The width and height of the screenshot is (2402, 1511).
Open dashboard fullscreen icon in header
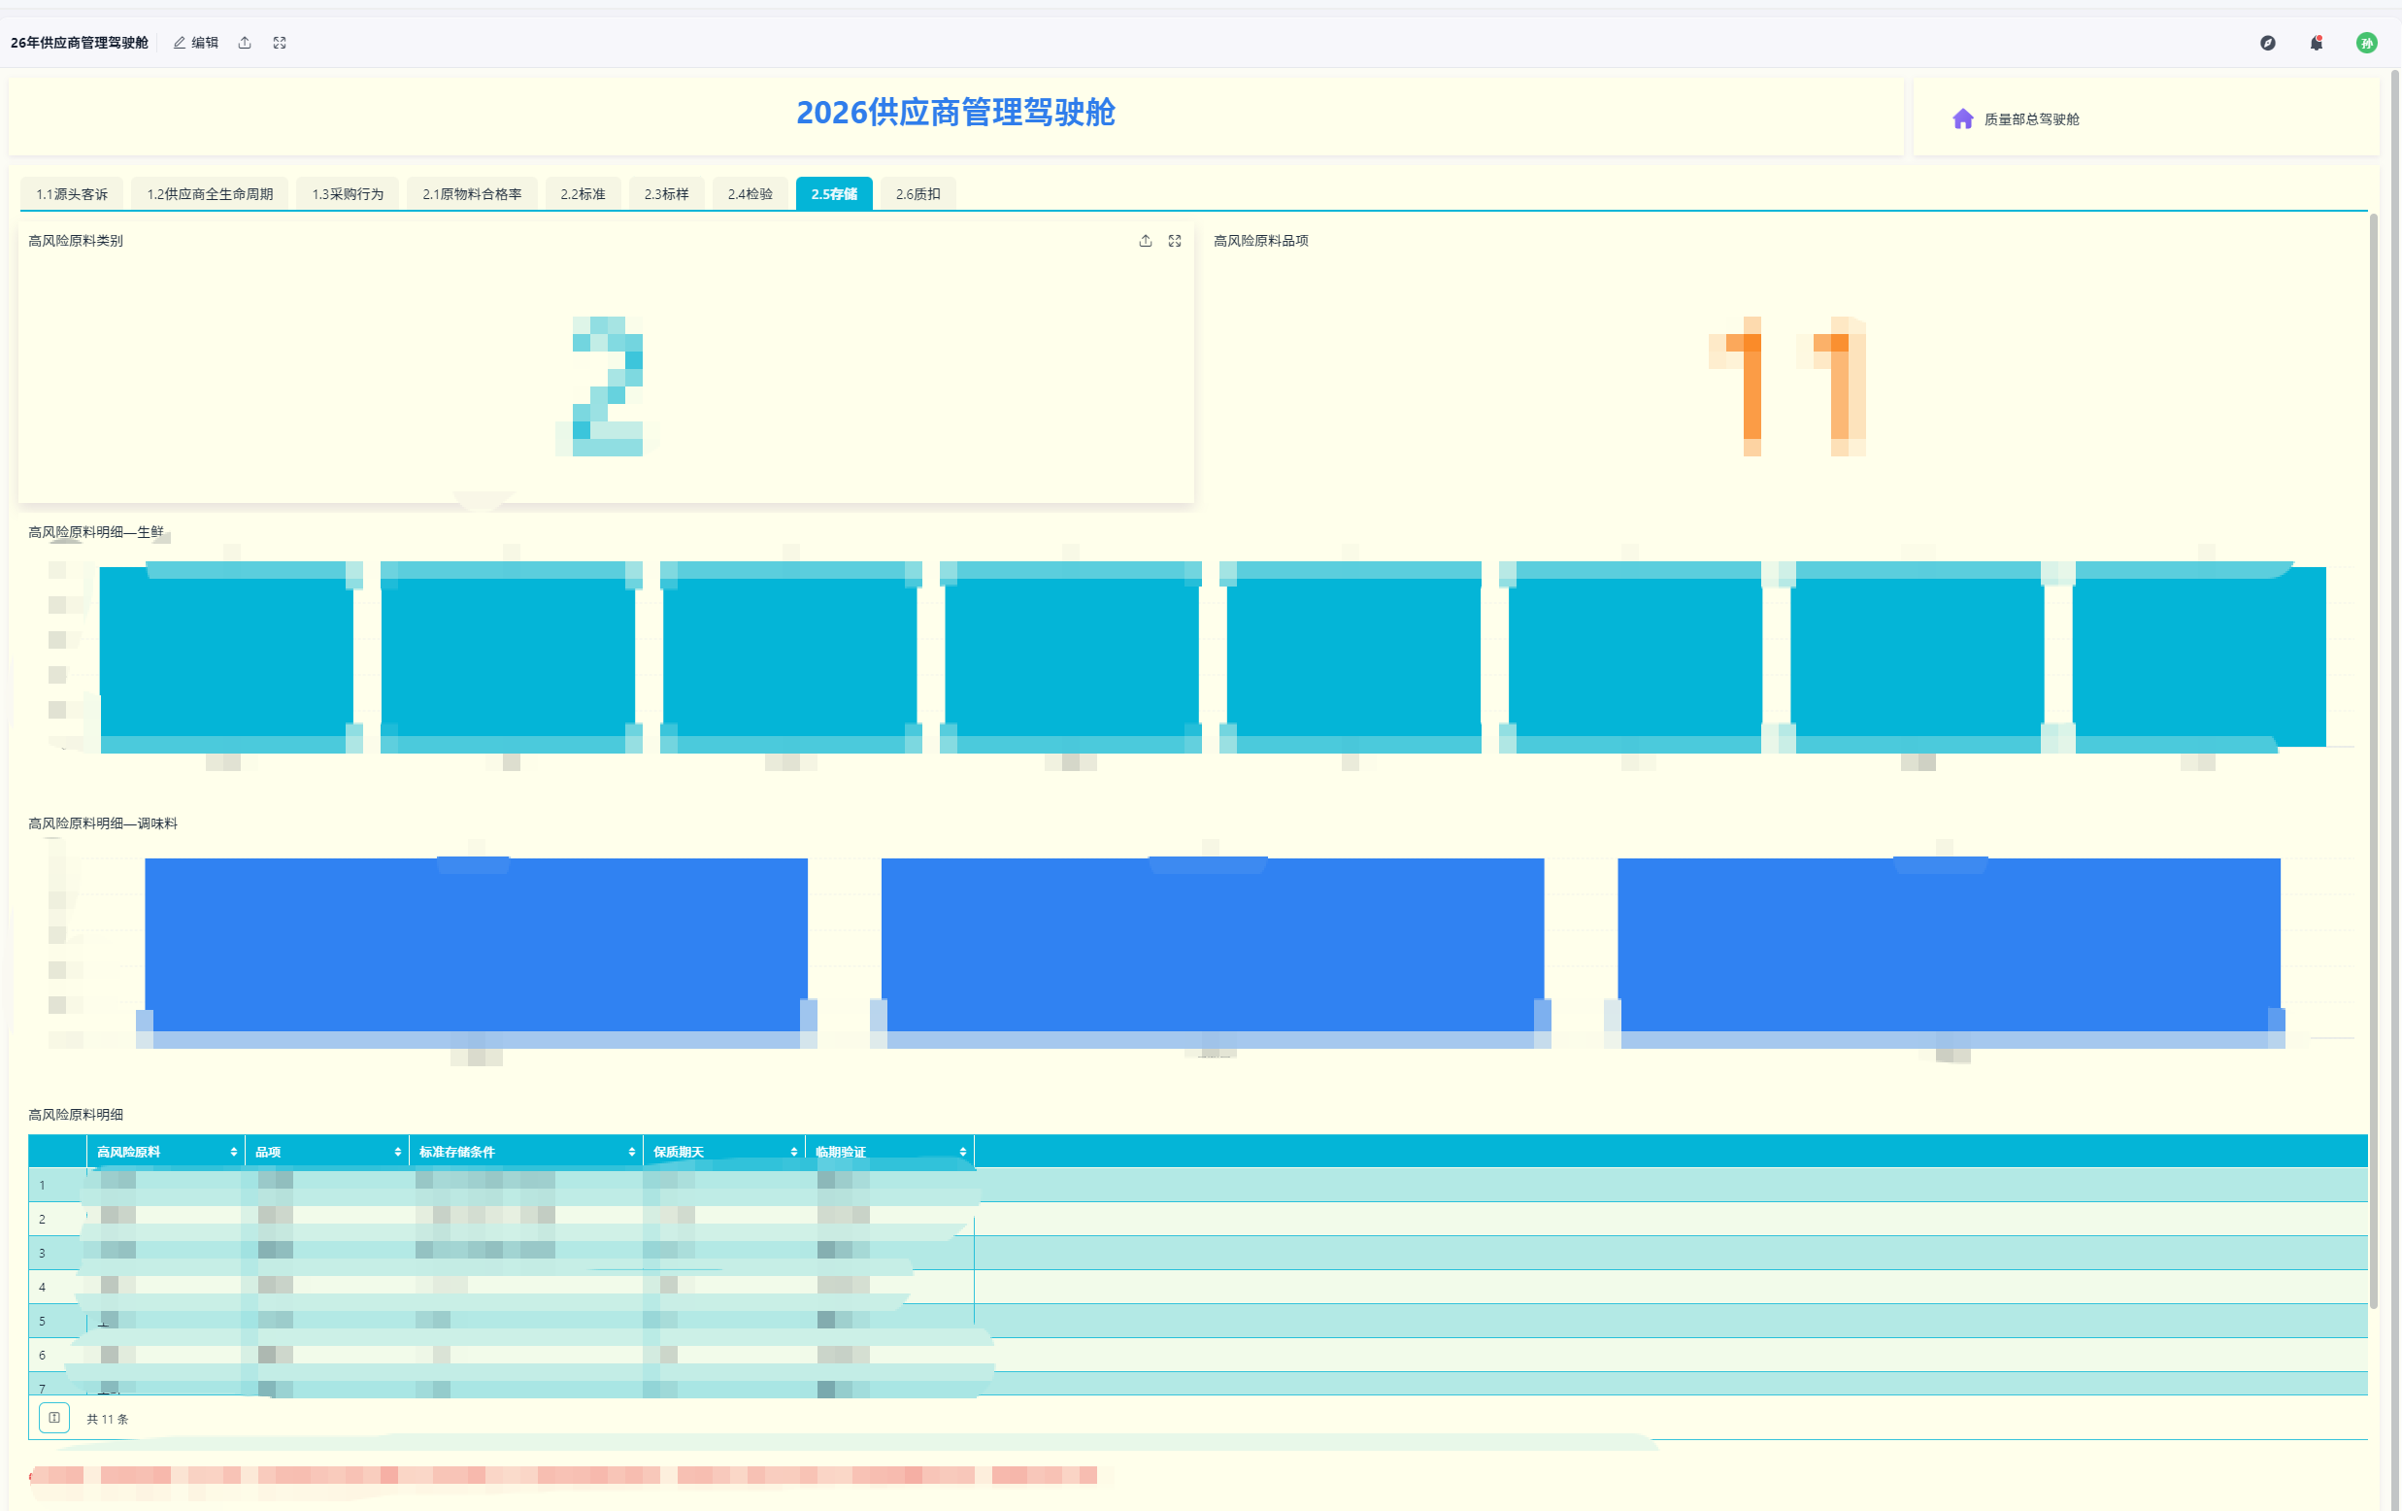click(280, 43)
